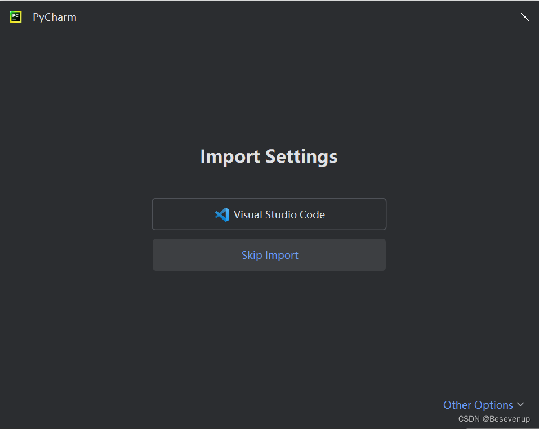Click the PyCharm logo icon
The image size is (539, 429).
click(x=16, y=17)
